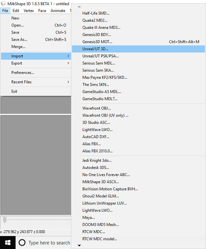Image resolution: width=206 pixels, height=249 pixels.
Task: Click the MilkShape 3D title bar icon
Action: pyautogui.click(x=3, y=4)
